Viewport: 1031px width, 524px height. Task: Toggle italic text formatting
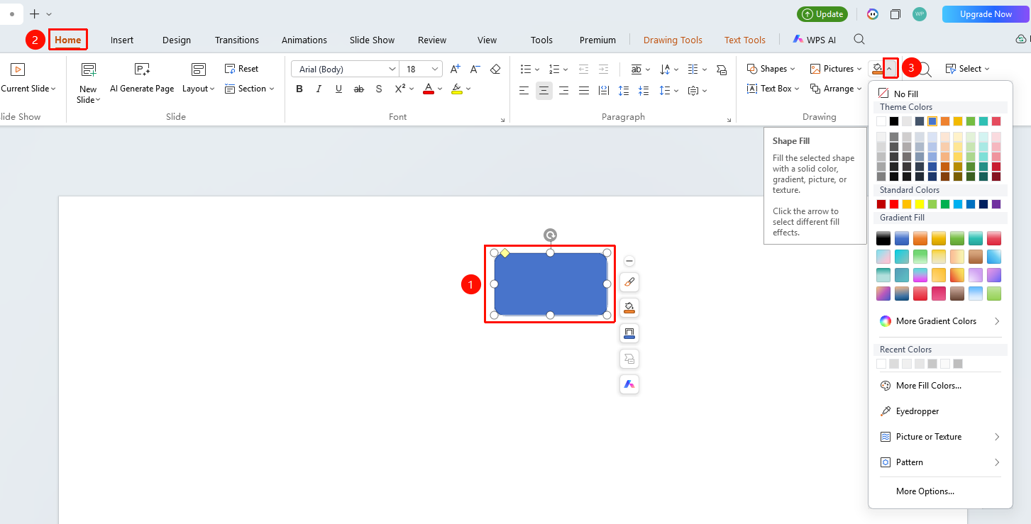[x=319, y=89]
